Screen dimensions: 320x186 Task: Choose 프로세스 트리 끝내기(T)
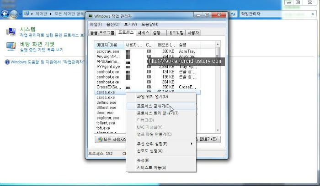point(161,113)
